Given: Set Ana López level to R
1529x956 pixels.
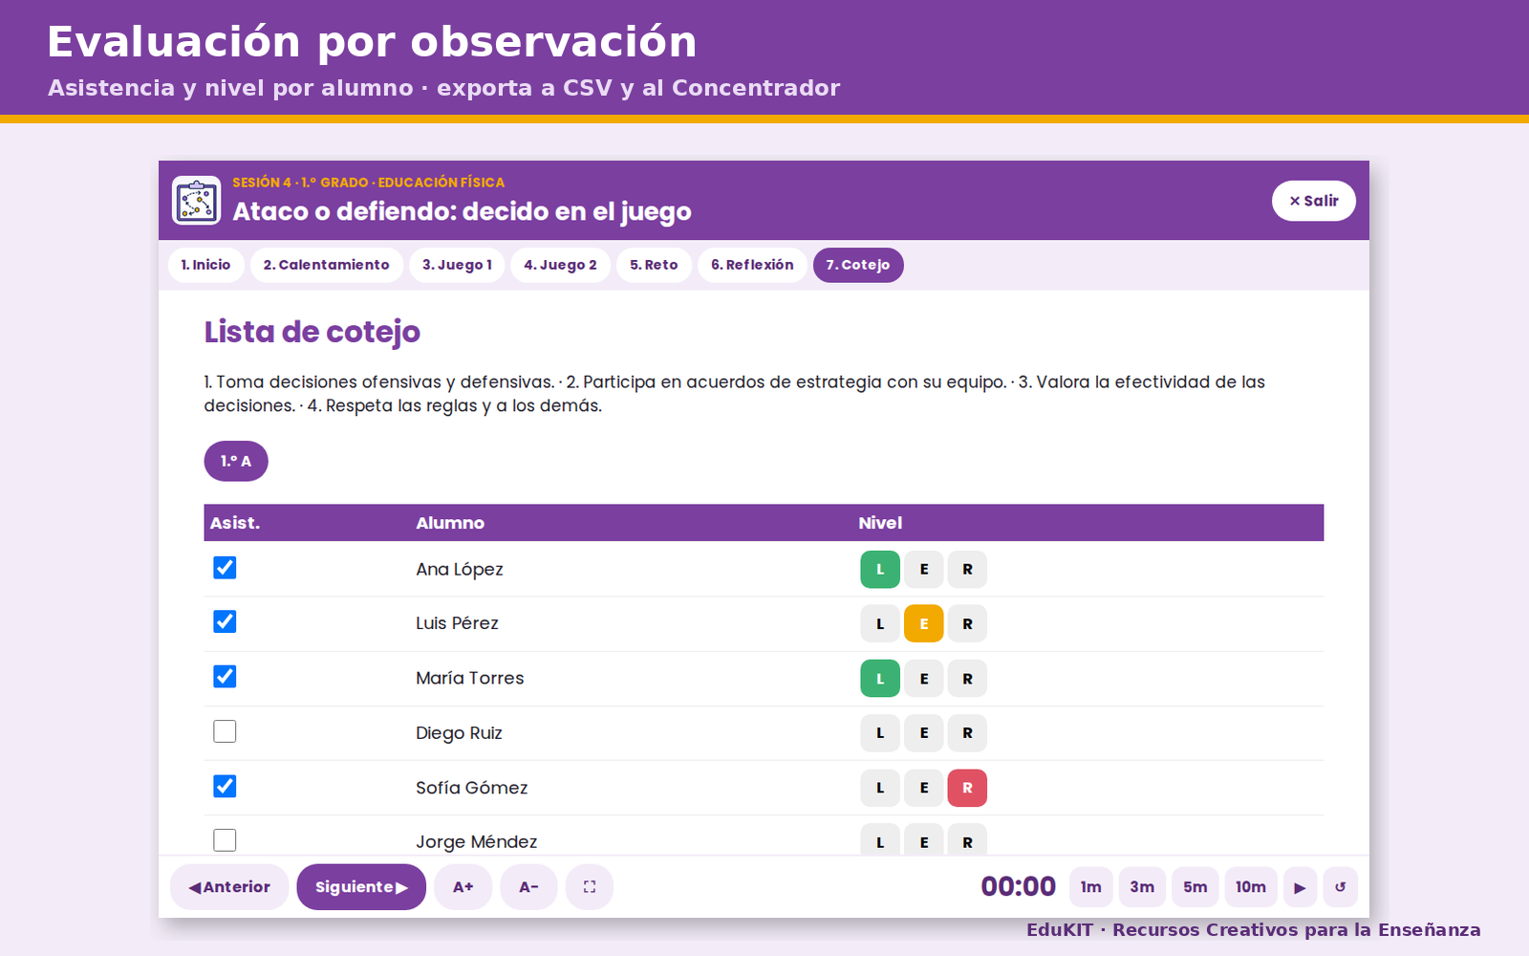Looking at the screenshot, I should (x=967, y=569).
